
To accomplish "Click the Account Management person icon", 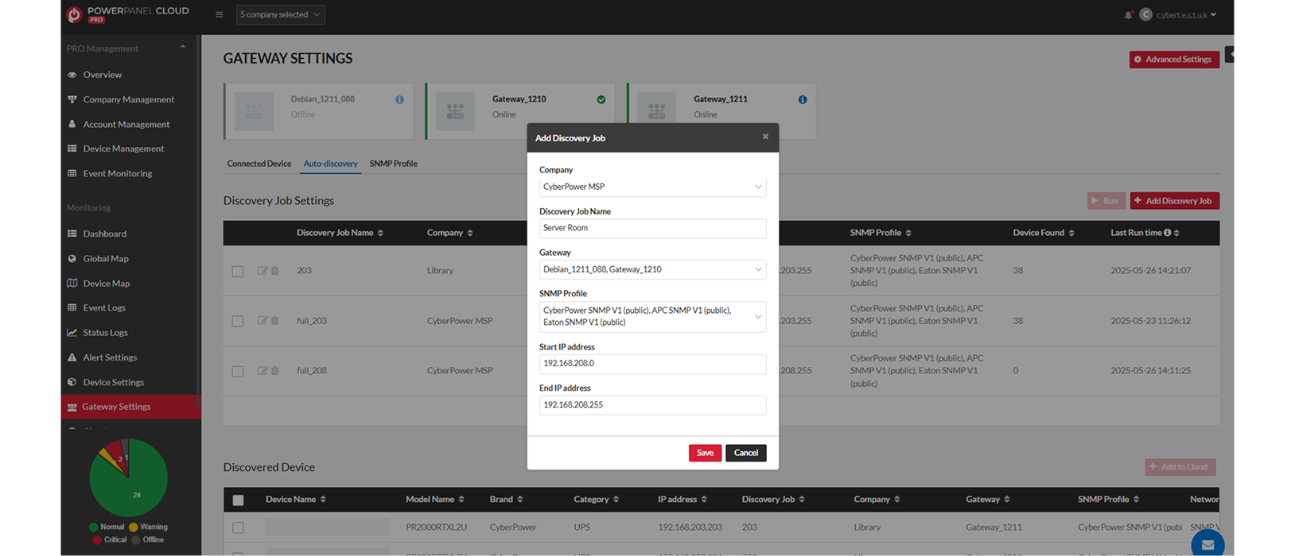I will click(x=72, y=124).
